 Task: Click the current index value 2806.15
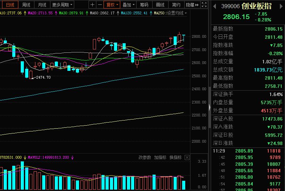click(236, 17)
